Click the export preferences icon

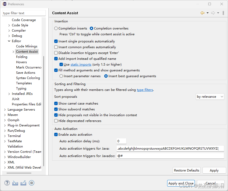23,183
